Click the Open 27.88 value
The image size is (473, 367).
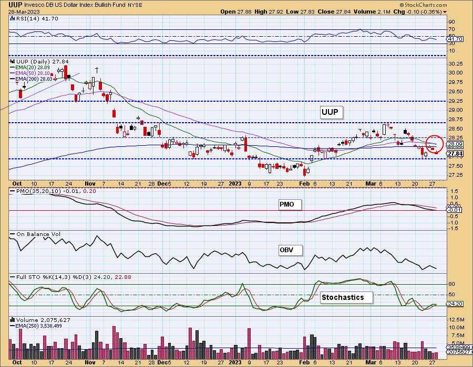click(236, 12)
